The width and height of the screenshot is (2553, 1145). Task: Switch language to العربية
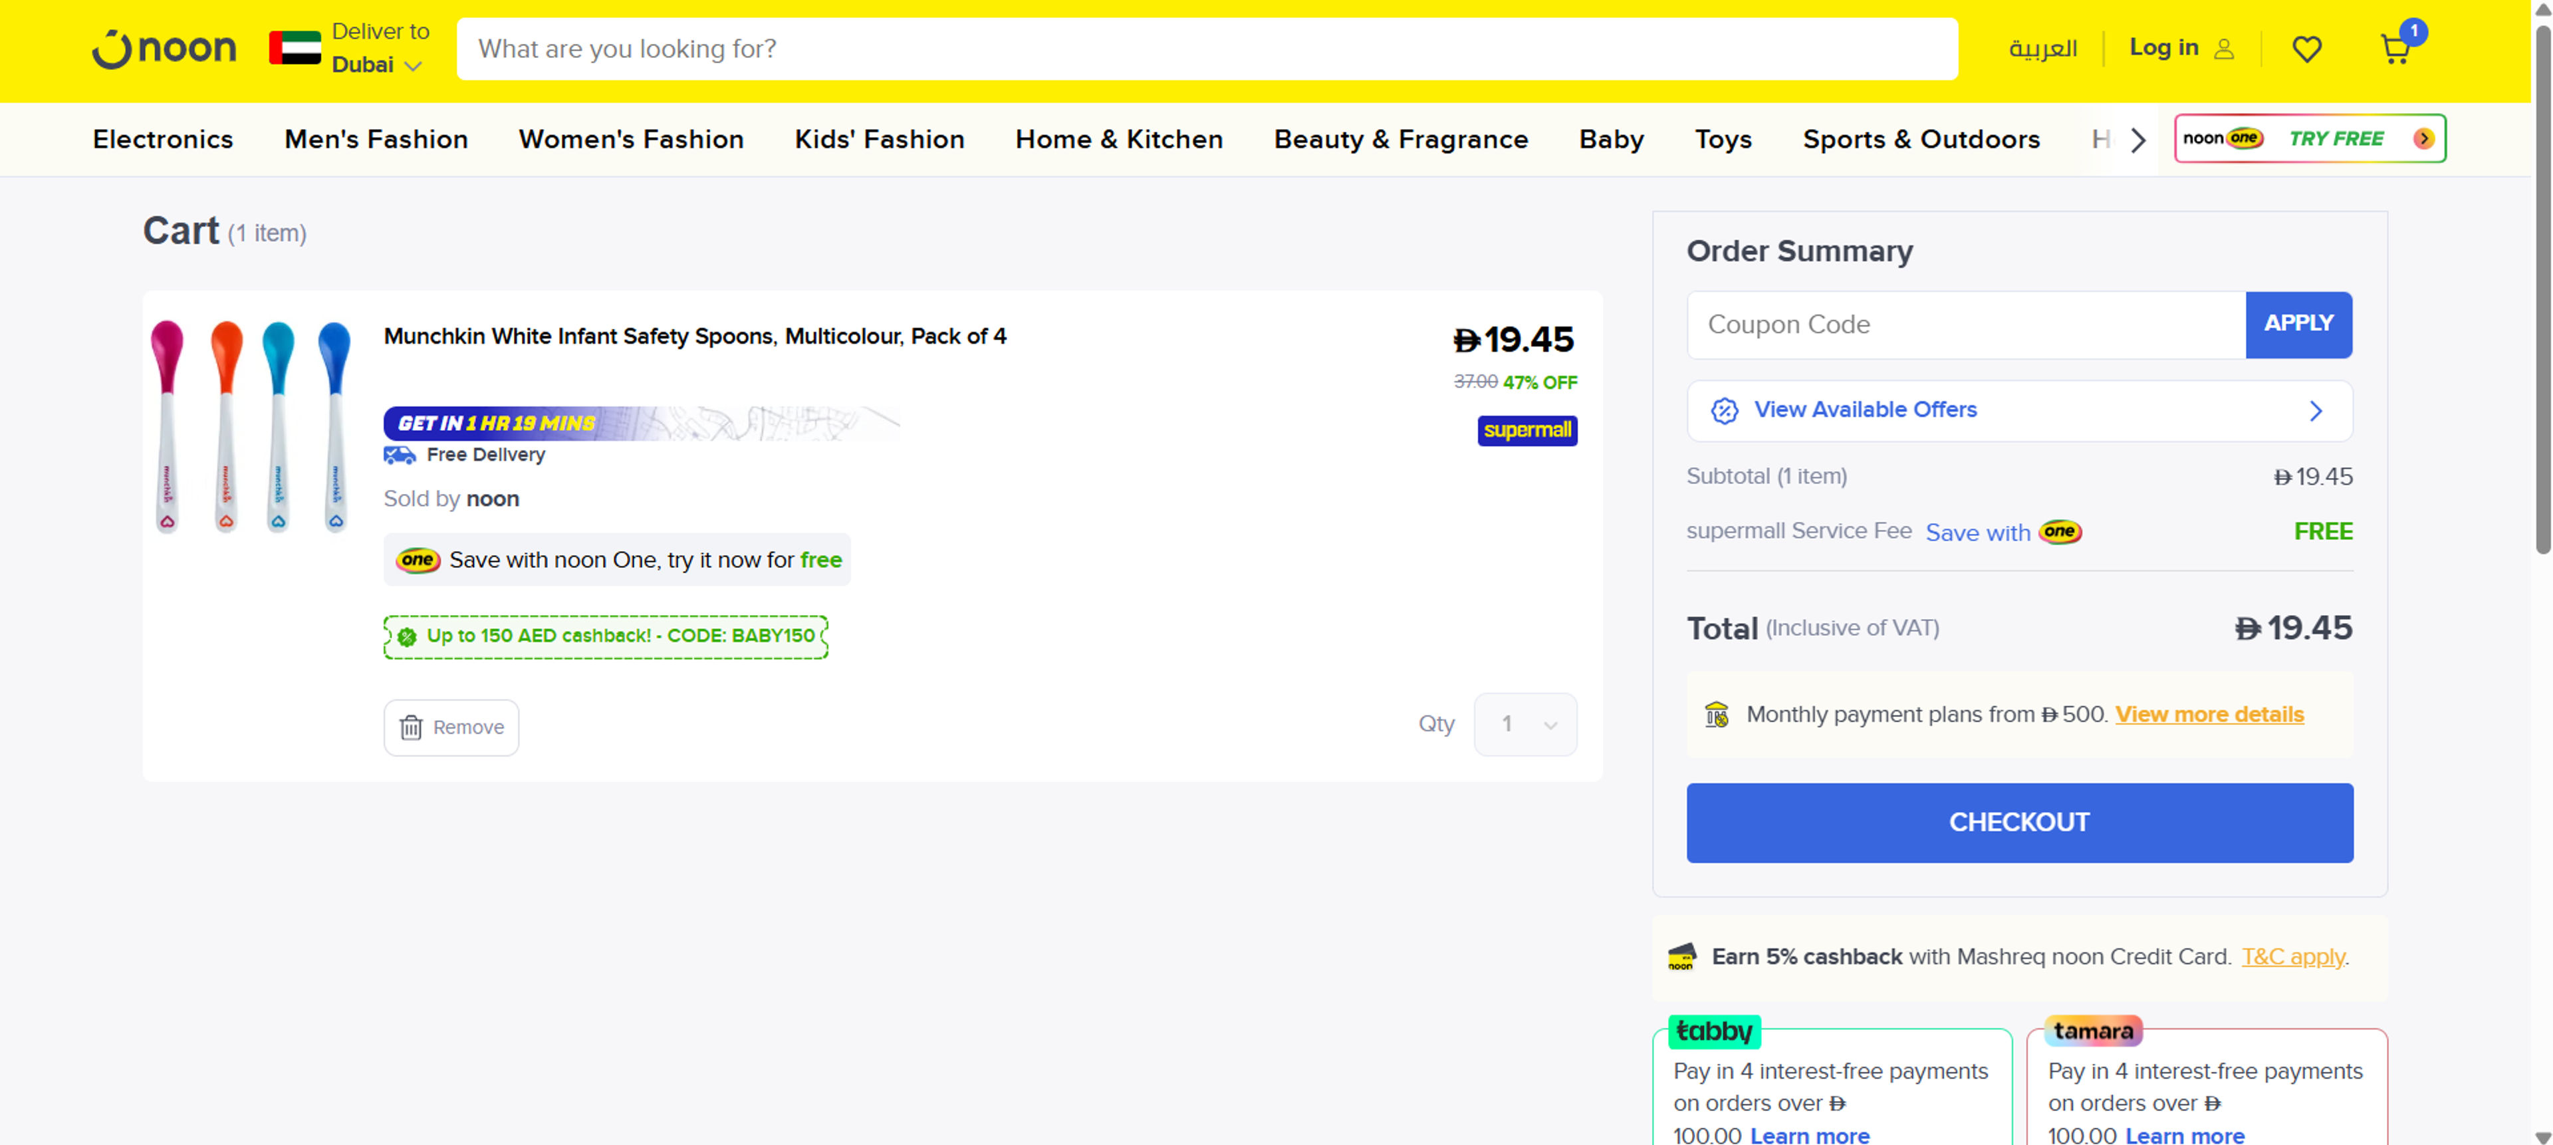[2042, 49]
